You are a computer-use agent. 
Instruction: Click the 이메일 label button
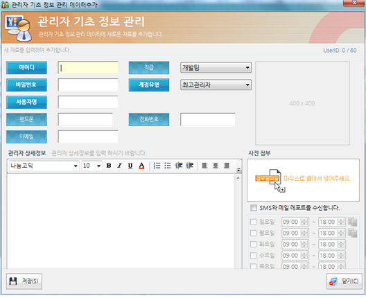(26, 137)
